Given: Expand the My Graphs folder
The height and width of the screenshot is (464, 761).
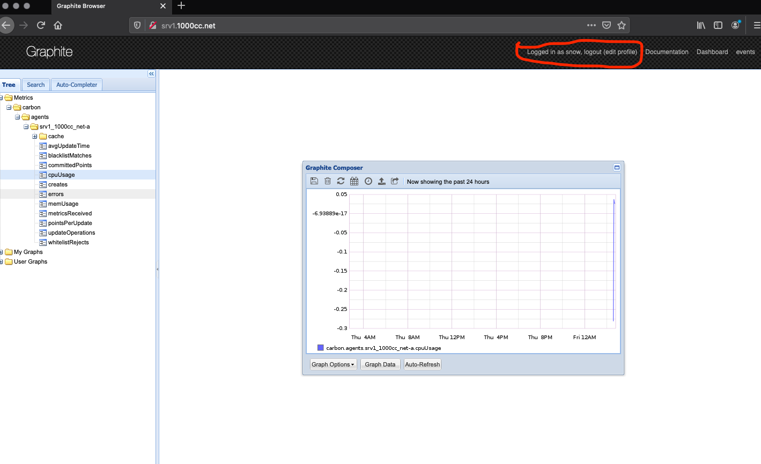Looking at the screenshot, I should click(1, 252).
